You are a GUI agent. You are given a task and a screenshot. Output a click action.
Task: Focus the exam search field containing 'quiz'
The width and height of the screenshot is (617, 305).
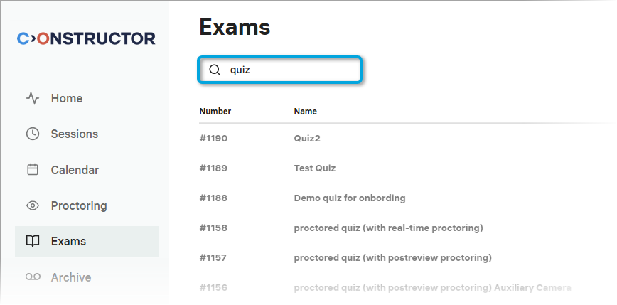(291, 70)
